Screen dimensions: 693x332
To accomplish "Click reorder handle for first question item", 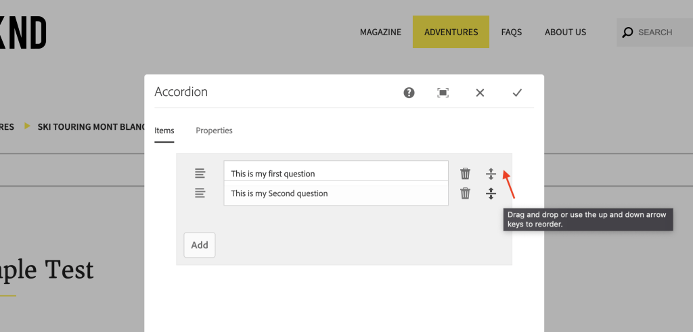I will pos(491,174).
